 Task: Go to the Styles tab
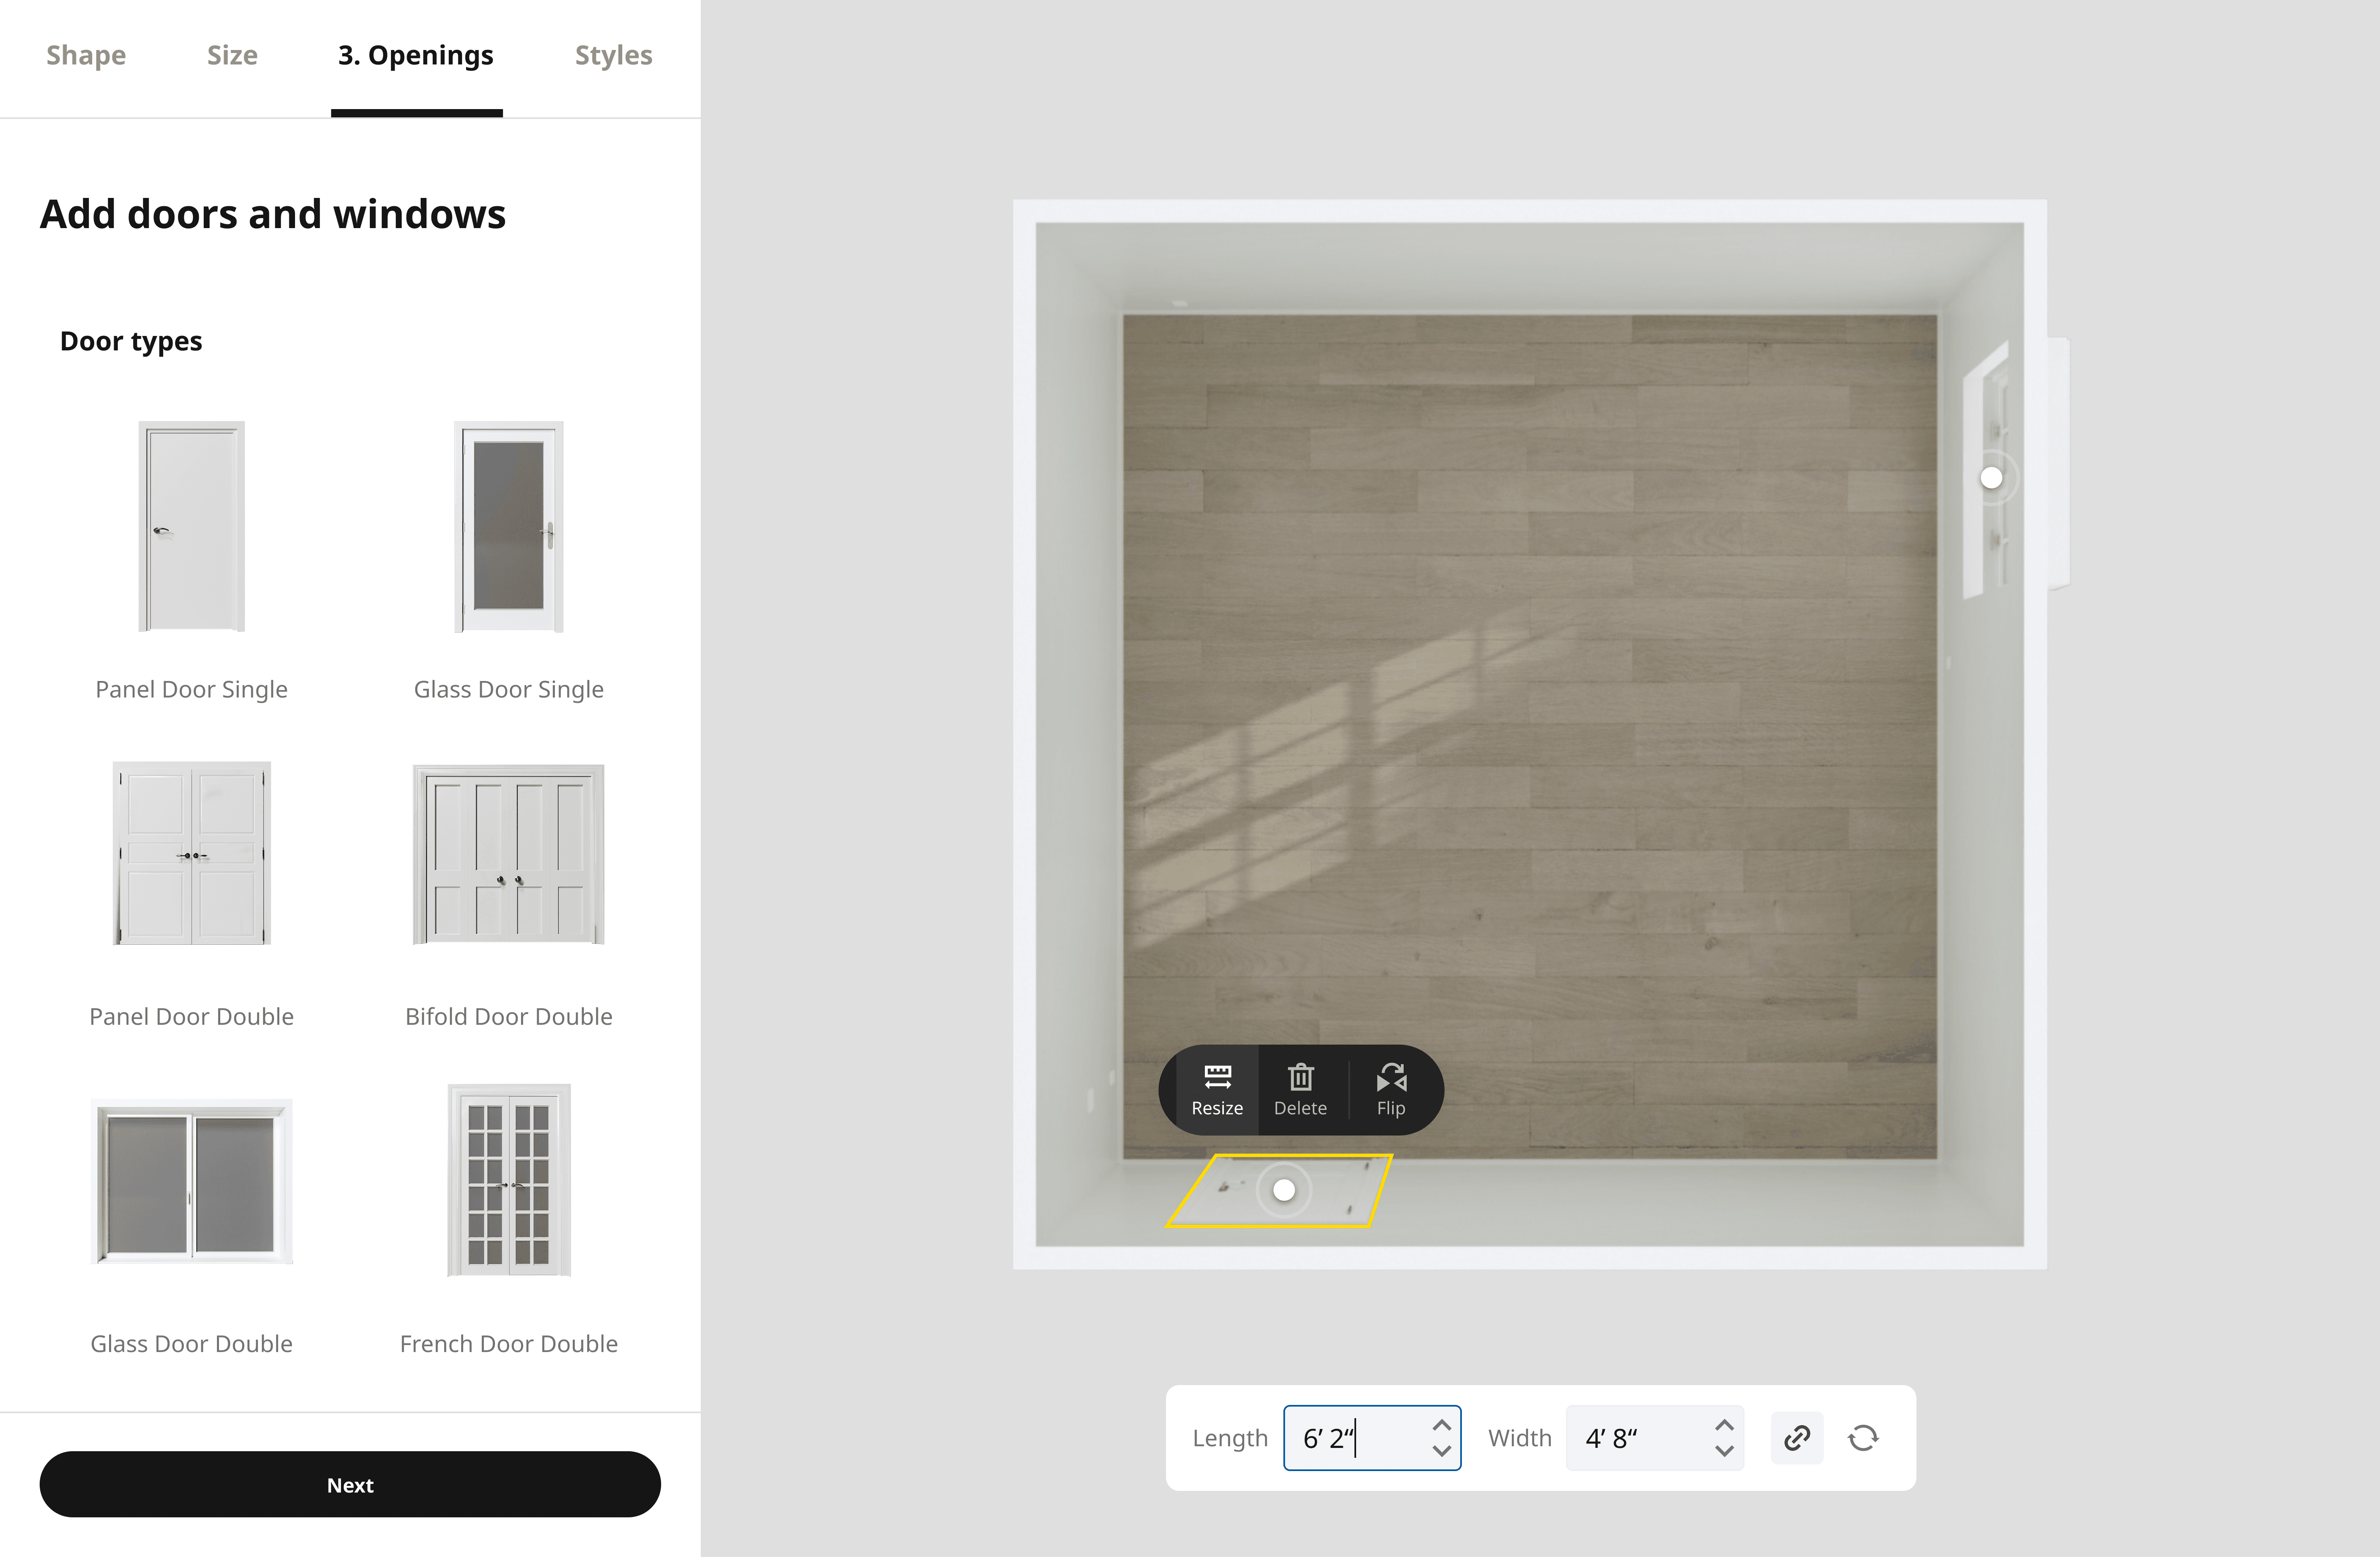[613, 55]
